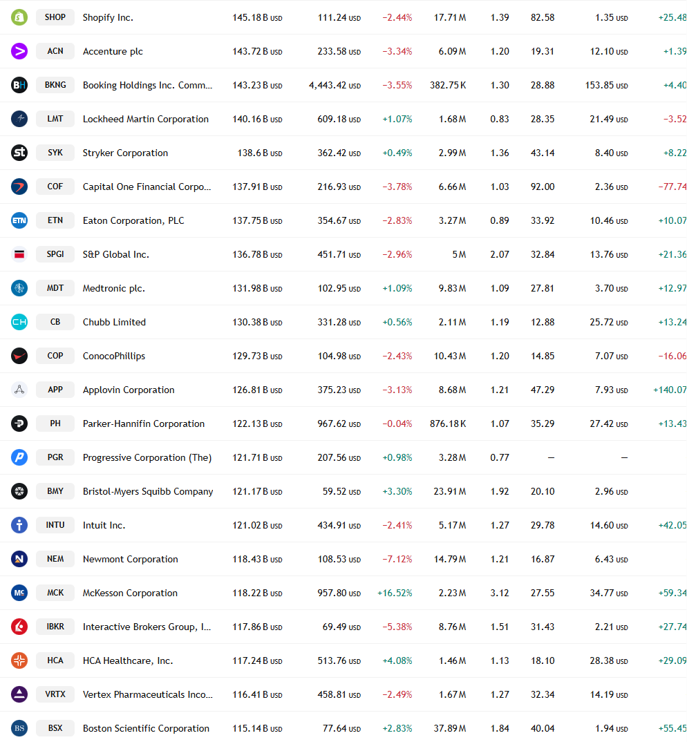
Task: Click Shopify's 145.18 B USD market cap
Action: pyautogui.click(x=257, y=18)
